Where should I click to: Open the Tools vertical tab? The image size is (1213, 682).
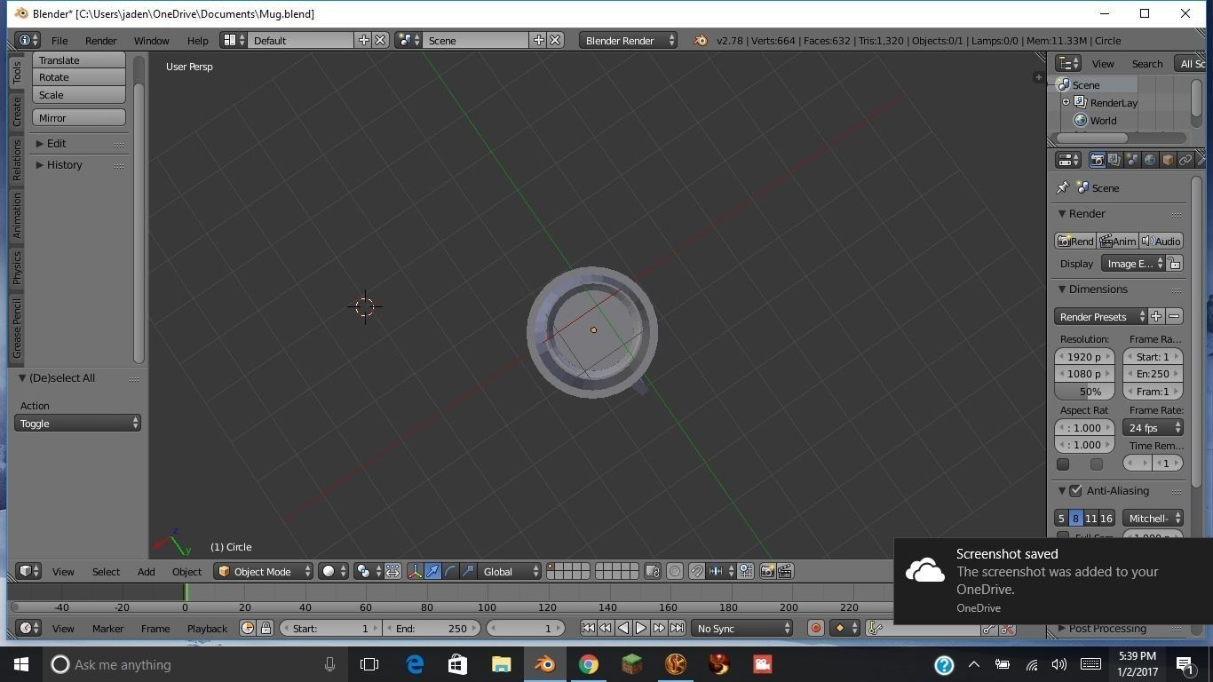[x=16, y=73]
